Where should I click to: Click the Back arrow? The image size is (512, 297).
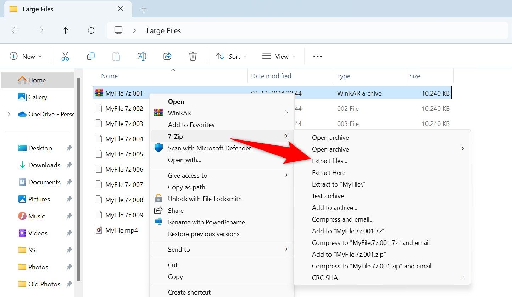(x=15, y=30)
